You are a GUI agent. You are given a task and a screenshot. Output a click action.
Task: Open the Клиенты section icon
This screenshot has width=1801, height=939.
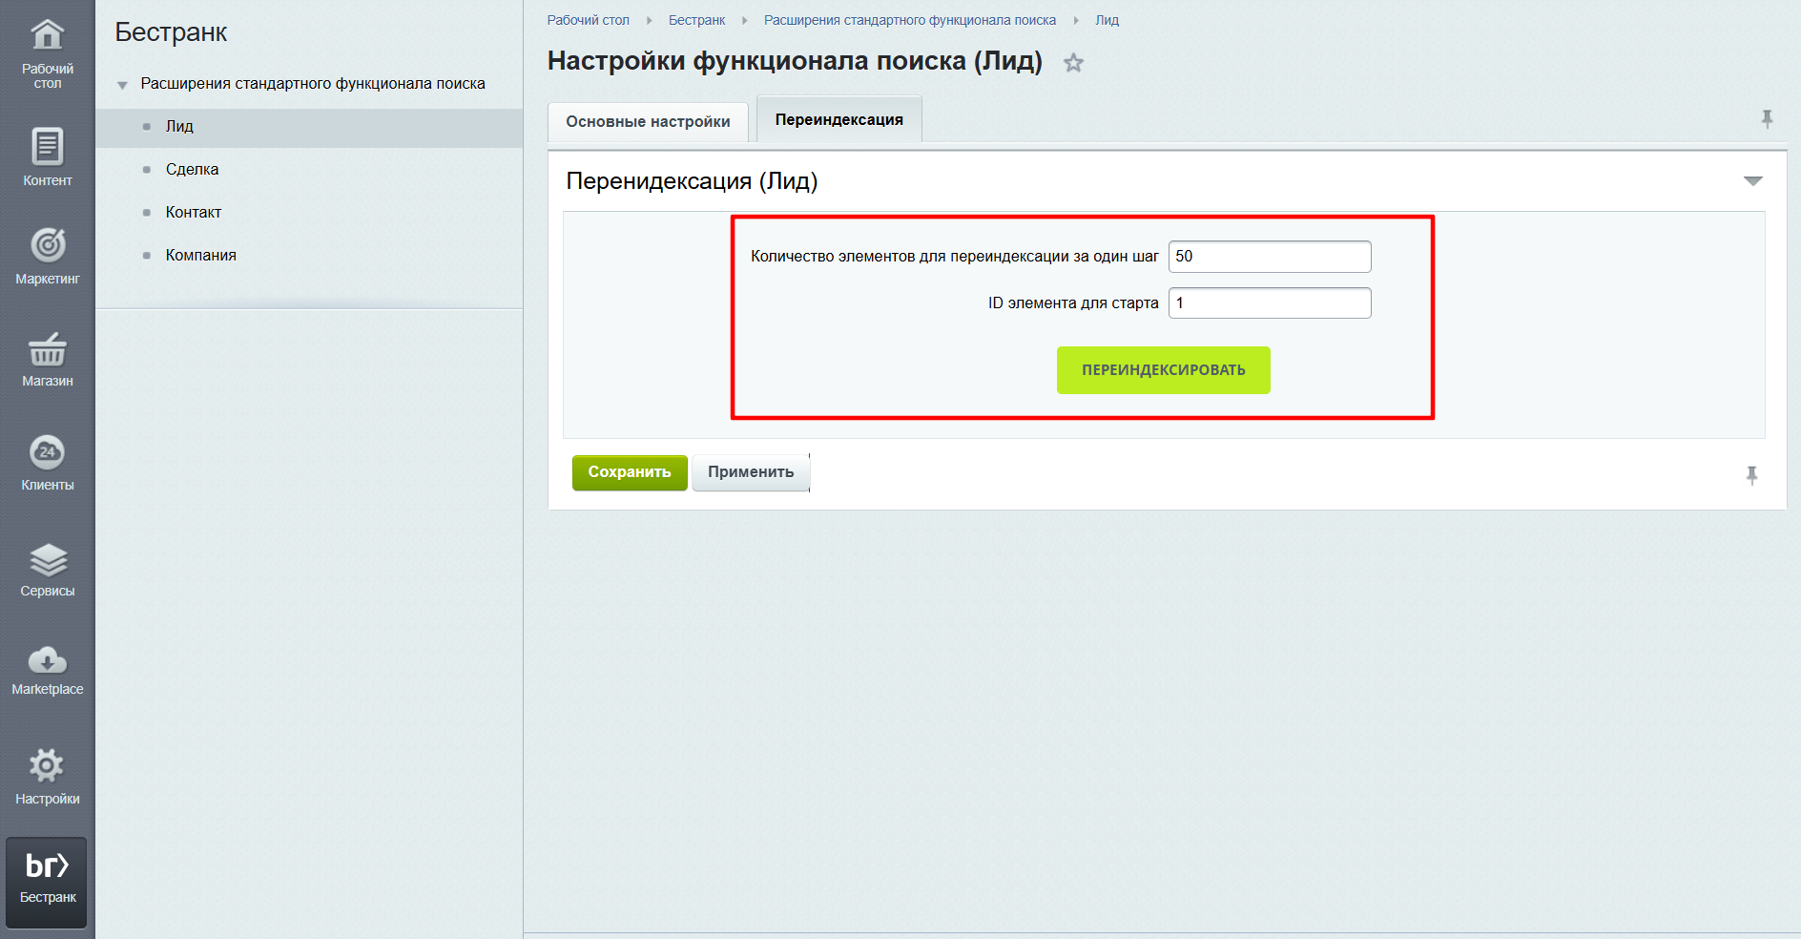[47, 453]
